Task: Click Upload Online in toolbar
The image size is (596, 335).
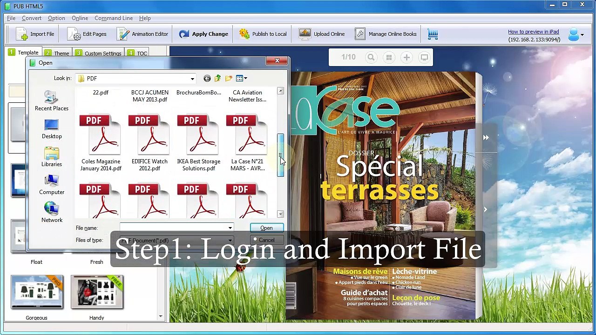Action: [322, 34]
